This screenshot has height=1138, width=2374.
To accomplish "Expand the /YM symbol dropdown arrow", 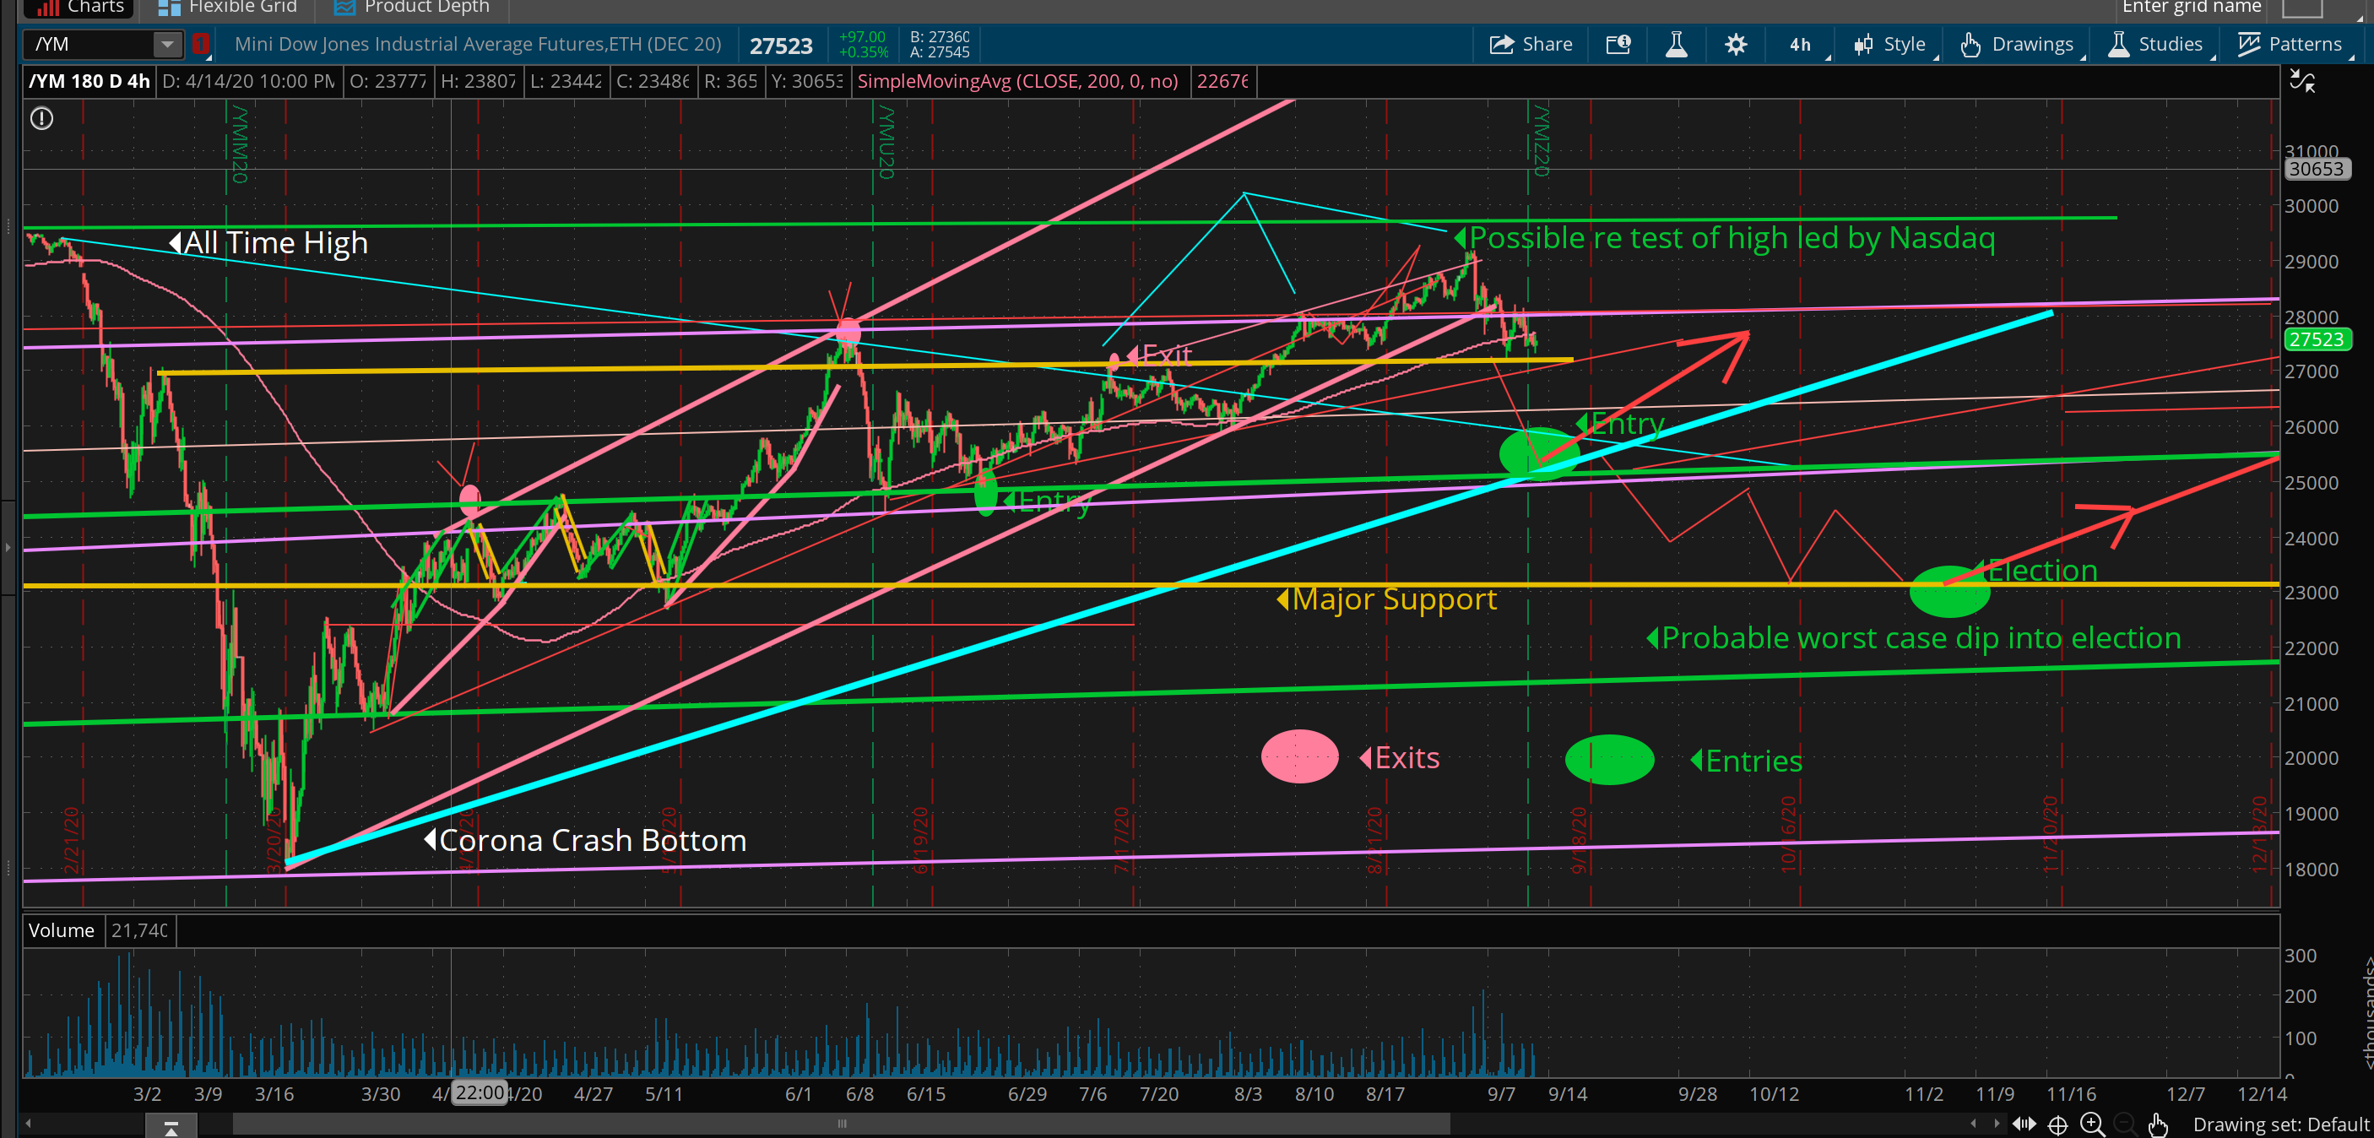I will [x=167, y=44].
